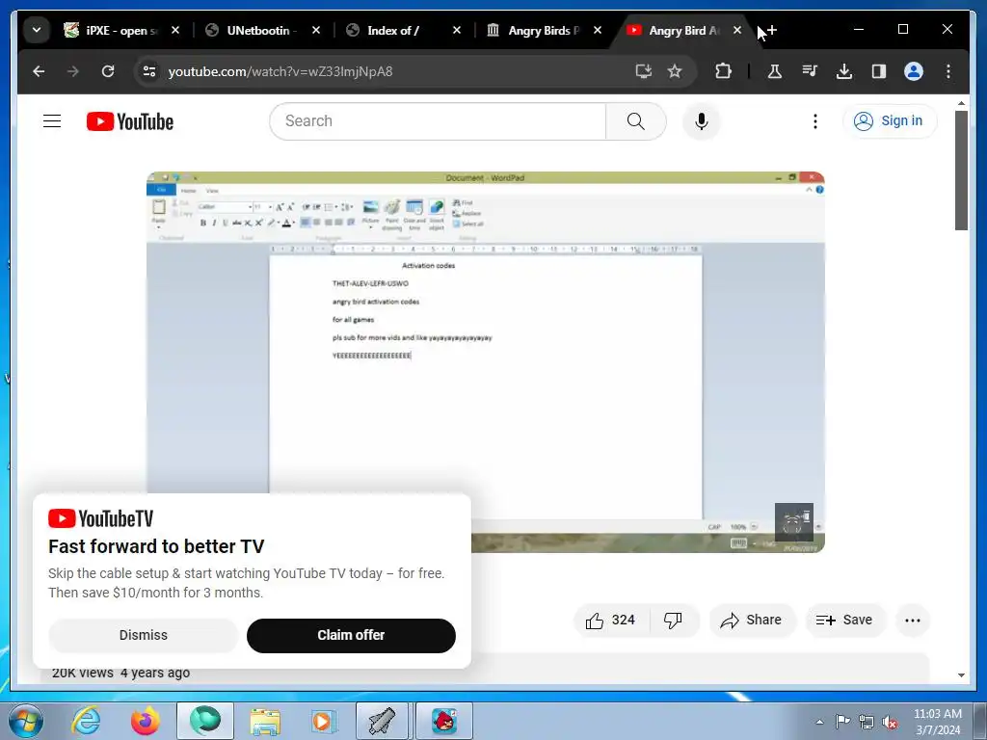This screenshot has width=987, height=740.
Task: Launch Internet Explorer from taskbar
Action: click(x=86, y=721)
